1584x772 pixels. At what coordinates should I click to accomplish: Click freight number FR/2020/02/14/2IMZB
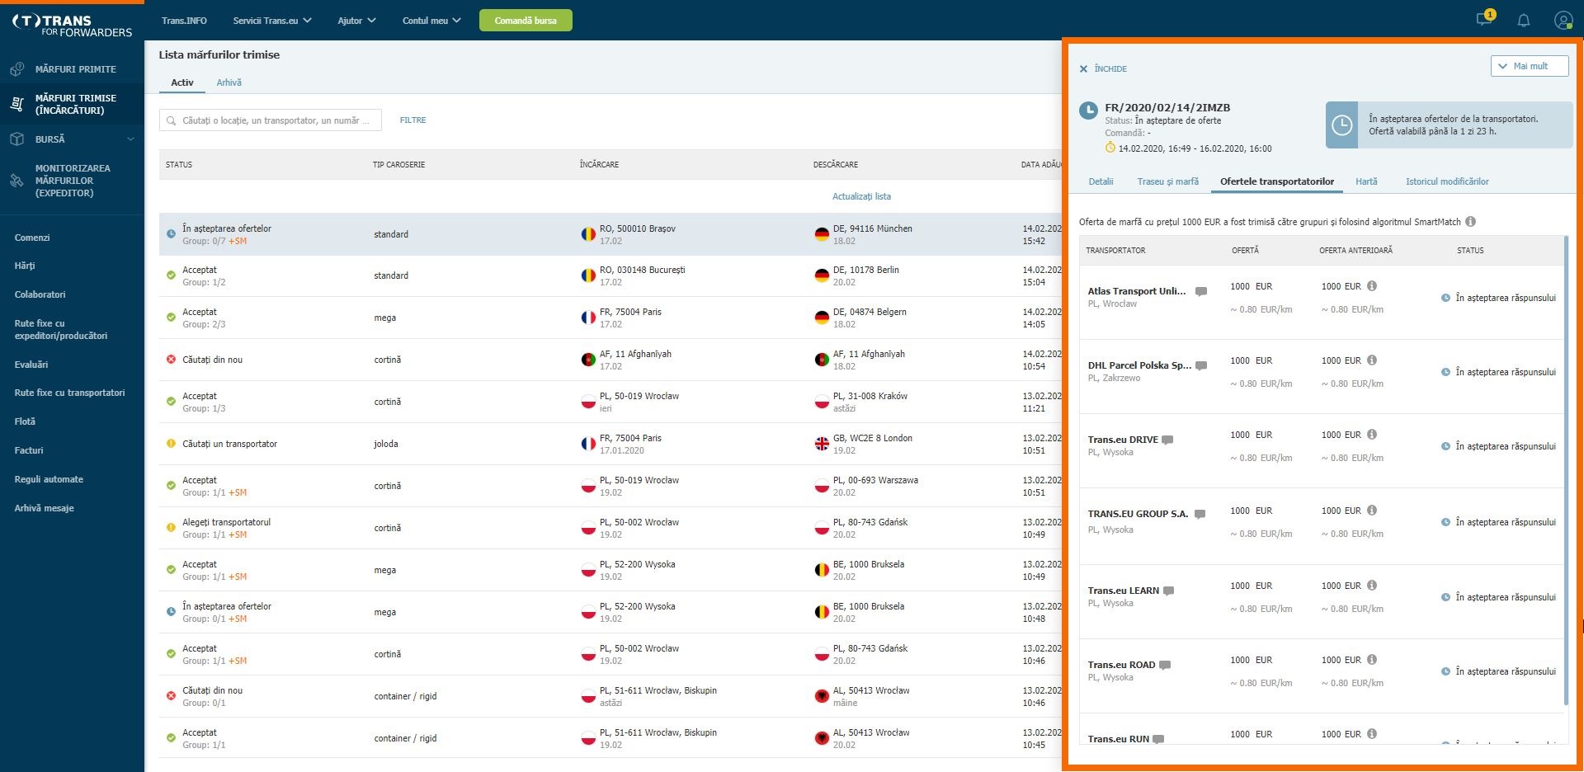pos(1167,107)
